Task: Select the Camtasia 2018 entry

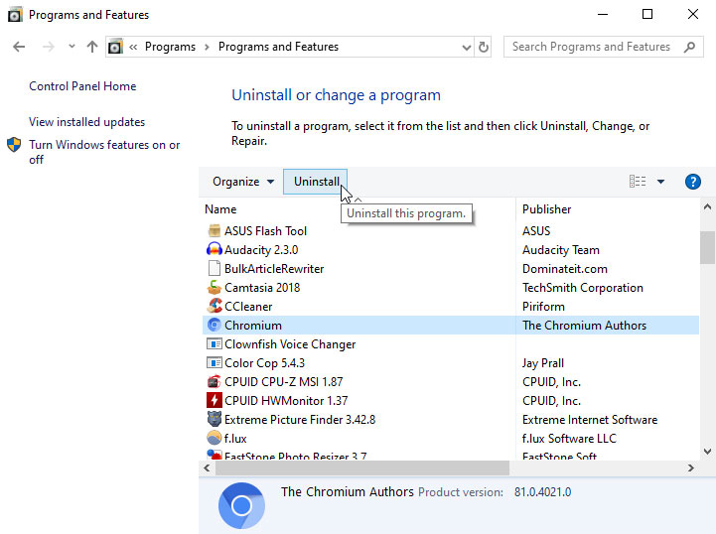Action: point(262,288)
